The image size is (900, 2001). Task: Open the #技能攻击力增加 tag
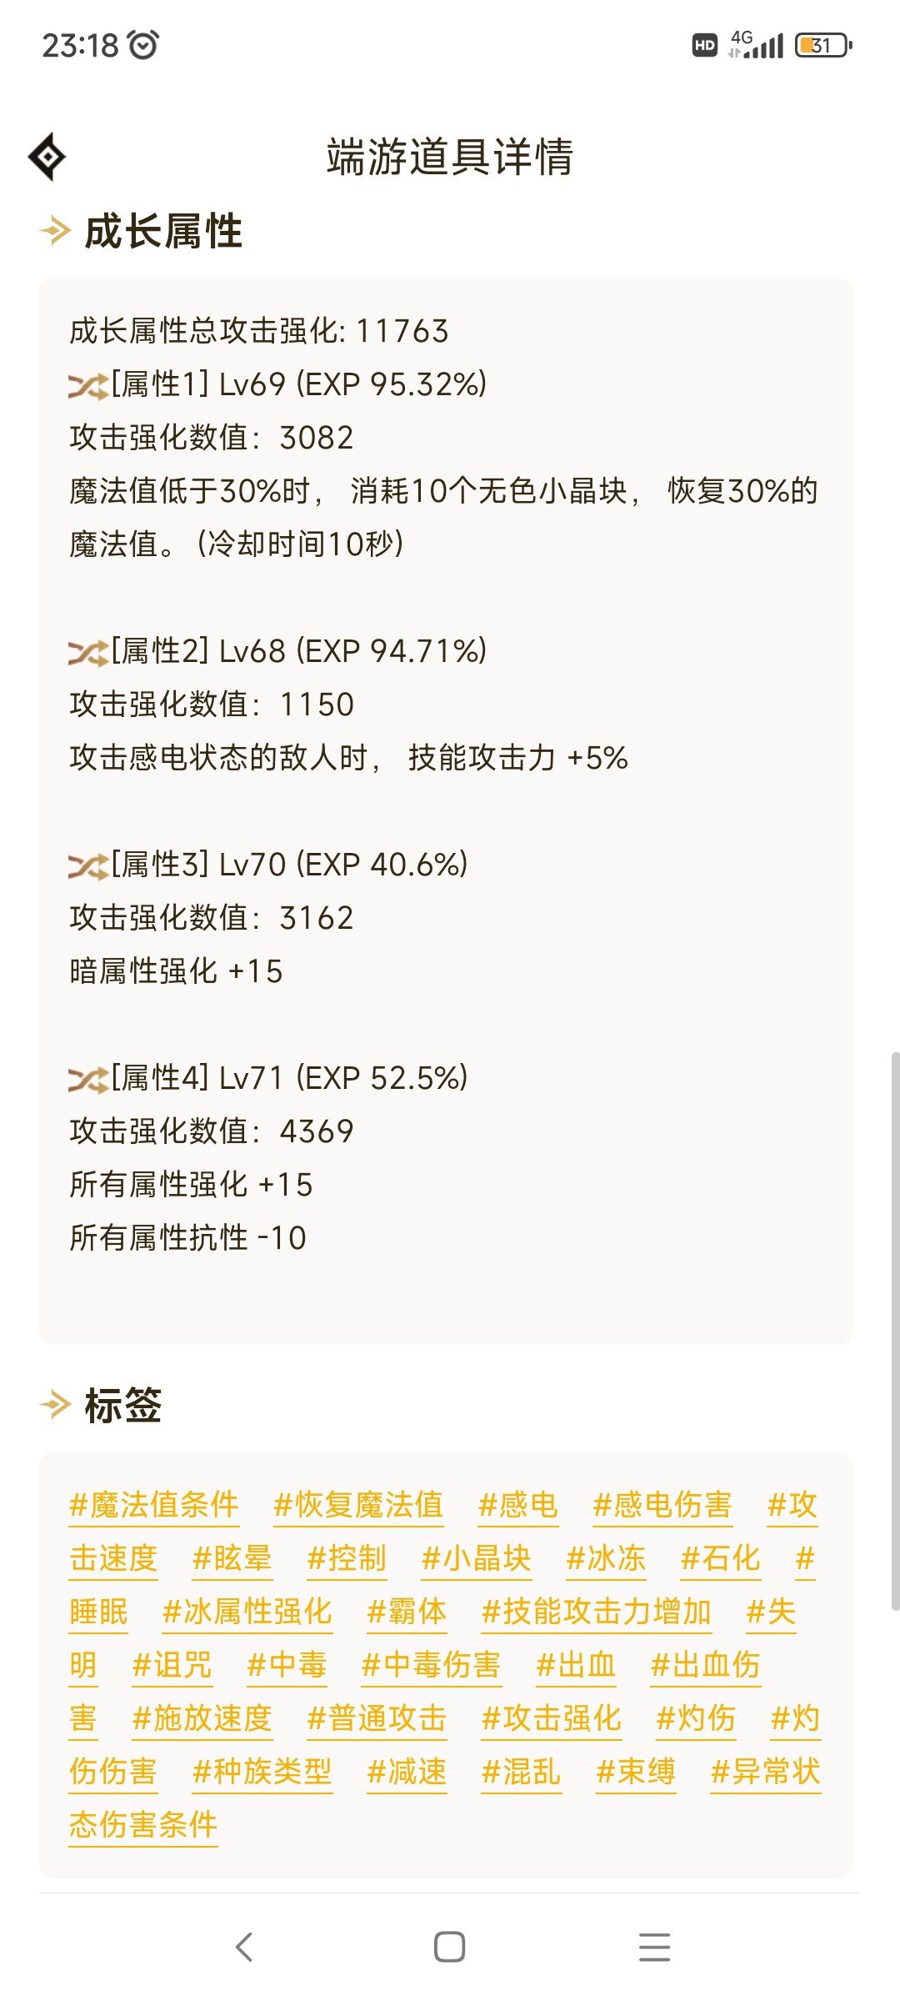pyautogui.click(x=596, y=1612)
